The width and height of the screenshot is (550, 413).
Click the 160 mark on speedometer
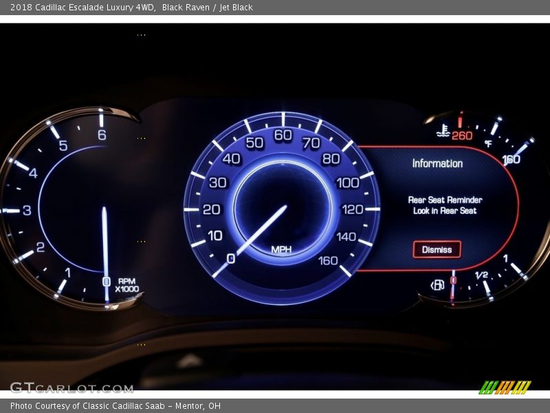[x=328, y=260]
